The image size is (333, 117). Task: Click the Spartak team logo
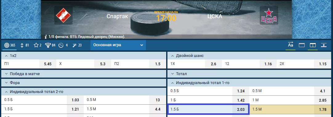pyautogui.click(x=63, y=16)
